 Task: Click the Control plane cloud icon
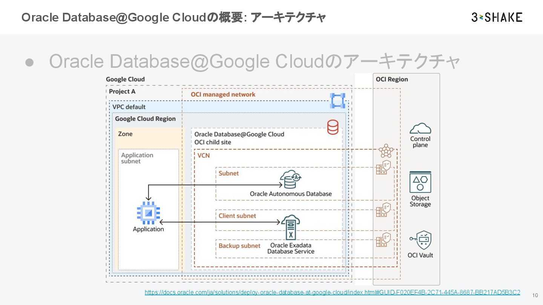click(x=420, y=128)
